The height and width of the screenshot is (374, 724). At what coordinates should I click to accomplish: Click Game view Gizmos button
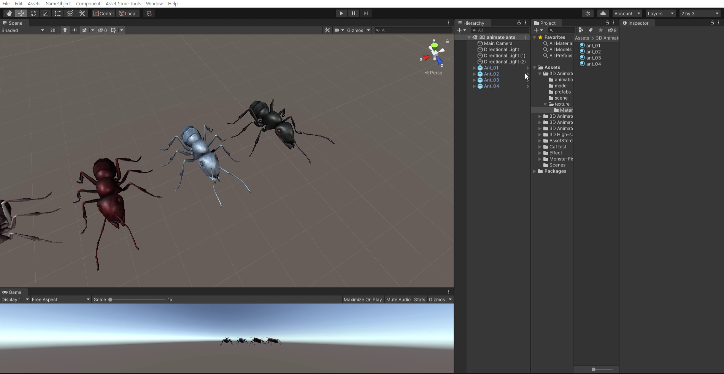point(437,300)
